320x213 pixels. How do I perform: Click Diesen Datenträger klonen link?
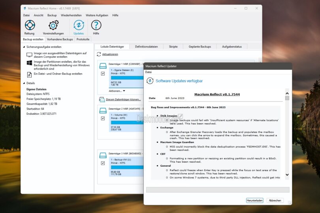[123, 99]
